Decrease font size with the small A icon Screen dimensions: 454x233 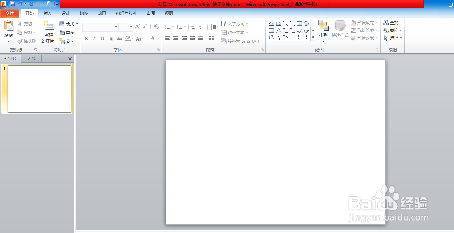[x=145, y=27]
